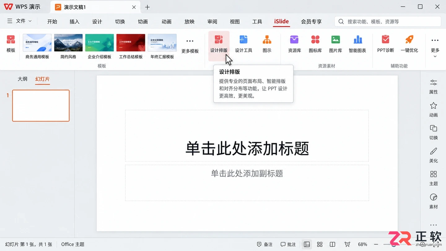Select slide 1 thumbnail in the slide pane
The width and height of the screenshot is (446, 251).
tap(41, 106)
